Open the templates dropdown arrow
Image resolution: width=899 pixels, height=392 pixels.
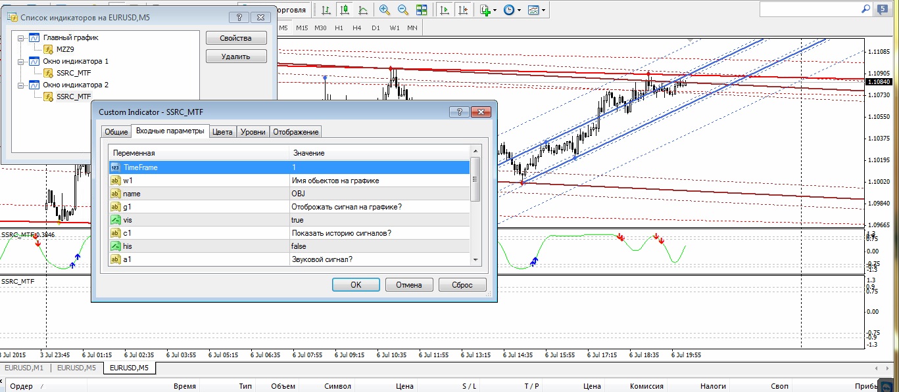pyautogui.click(x=543, y=10)
